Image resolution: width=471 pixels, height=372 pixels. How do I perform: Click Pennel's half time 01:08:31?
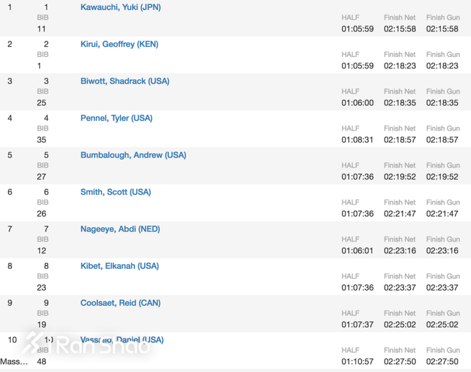pyautogui.click(x=358, y=140)
